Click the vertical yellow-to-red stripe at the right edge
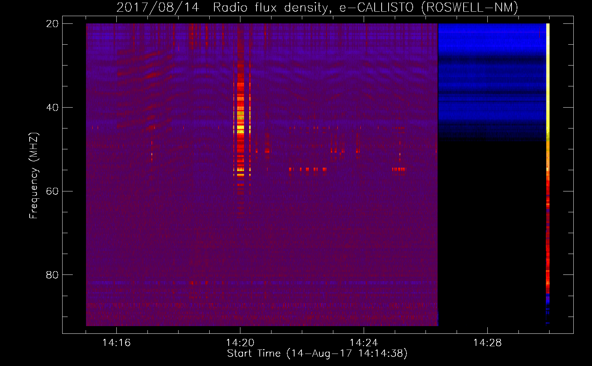The width and height of the screenshot is (592, 366). [548, 174]
